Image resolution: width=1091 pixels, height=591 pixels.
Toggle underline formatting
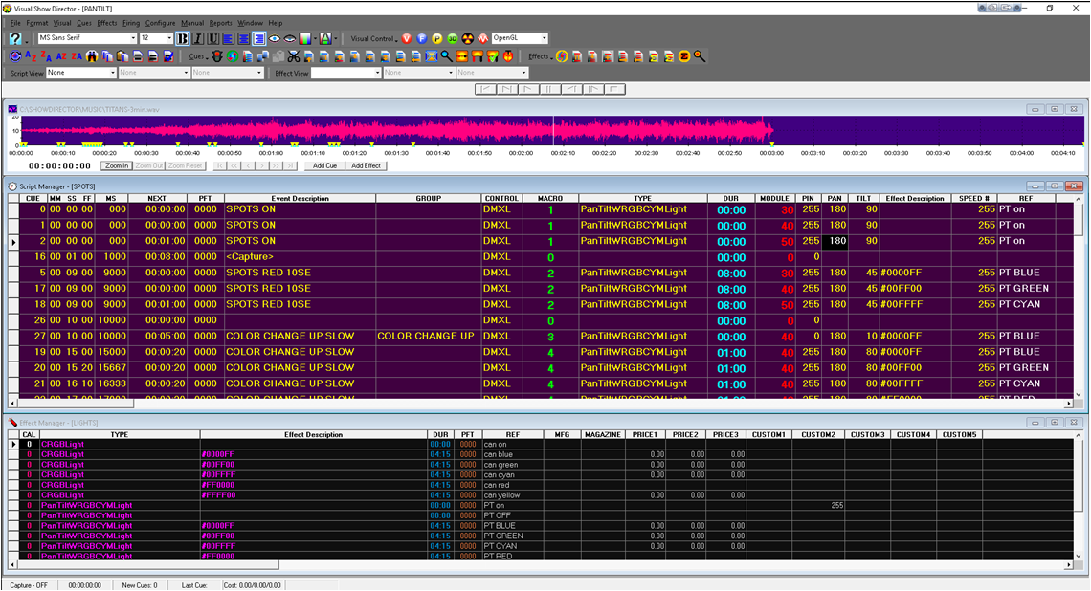point(212,39)
